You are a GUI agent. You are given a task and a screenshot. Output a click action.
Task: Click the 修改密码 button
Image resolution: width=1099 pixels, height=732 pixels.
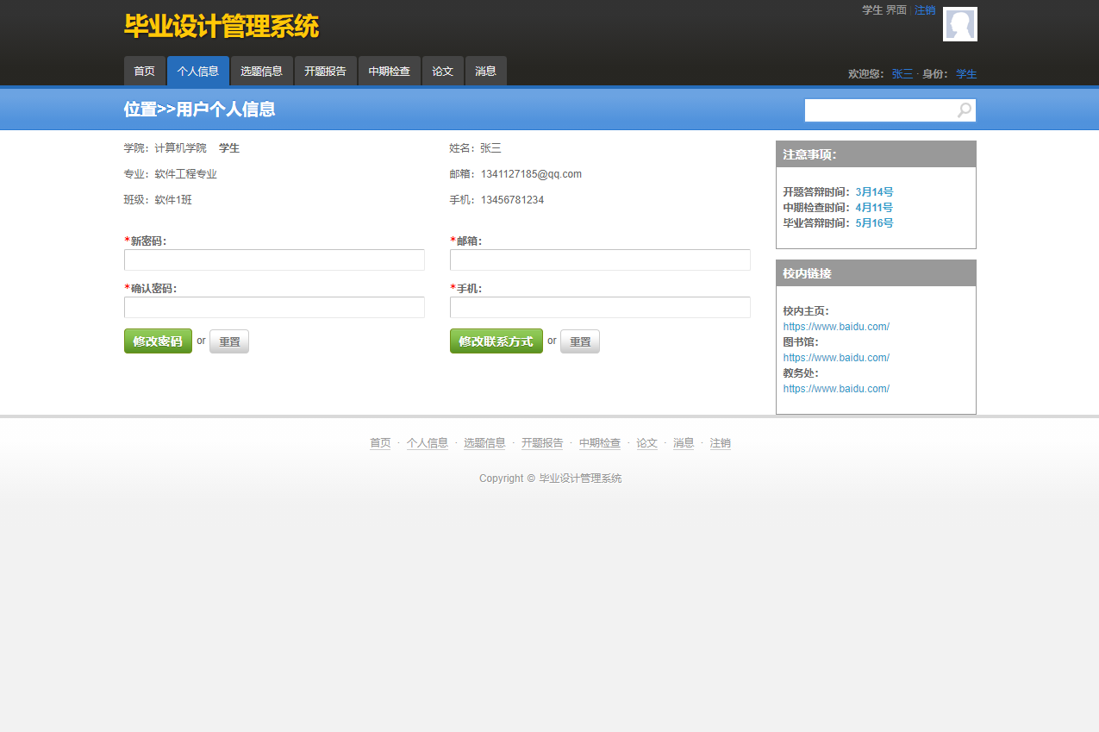(158, 341)
